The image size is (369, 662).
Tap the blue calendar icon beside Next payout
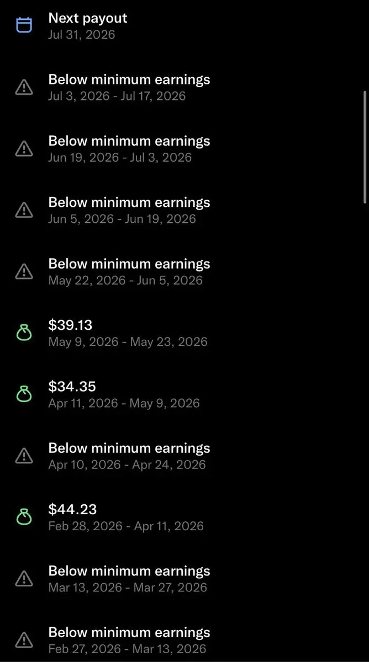pyautogui.click(x=24, y=26)
